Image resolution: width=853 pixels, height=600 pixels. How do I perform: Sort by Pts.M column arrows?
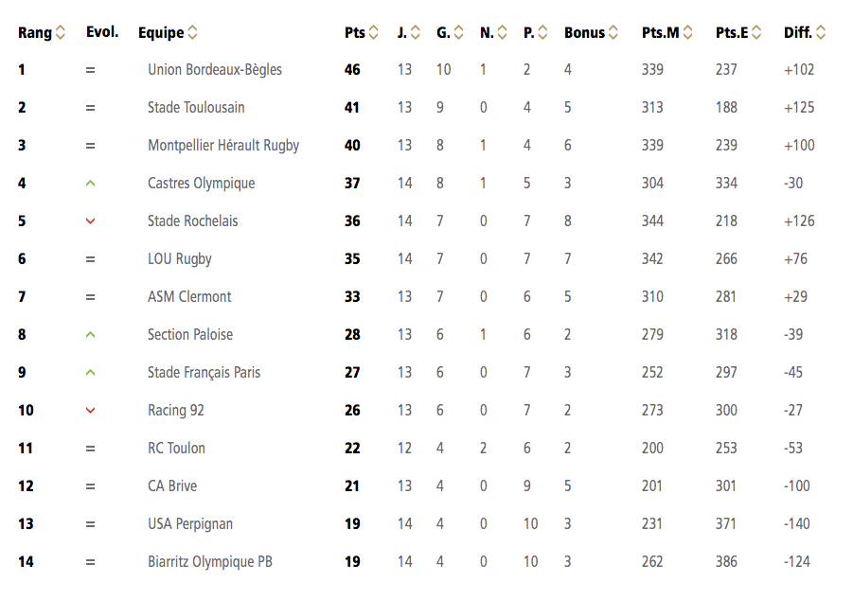pyautogui.click(x=687, y=32)
